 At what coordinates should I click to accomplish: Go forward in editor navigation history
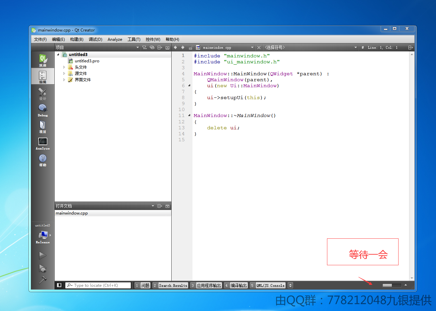coord(183,47)
